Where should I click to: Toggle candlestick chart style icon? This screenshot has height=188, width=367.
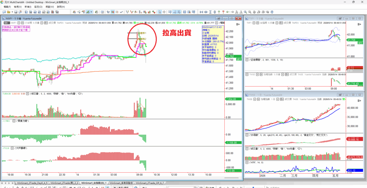pos(113,12)
